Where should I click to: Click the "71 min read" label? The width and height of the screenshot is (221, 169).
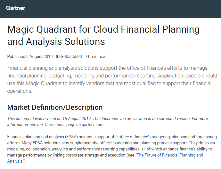coord(96,56)
